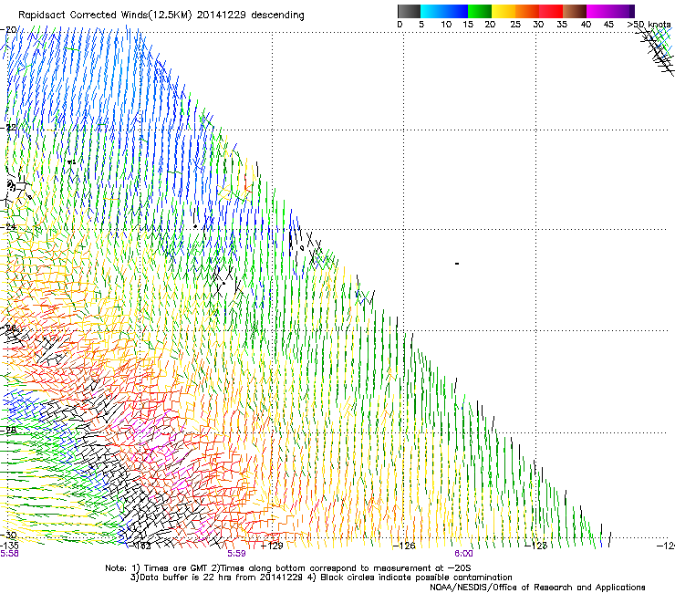Click the 'Rapidscat Corrected Winds(12.5KM)' title text
Viewport: 675px width, 593px height.
(x=105, y=16)
